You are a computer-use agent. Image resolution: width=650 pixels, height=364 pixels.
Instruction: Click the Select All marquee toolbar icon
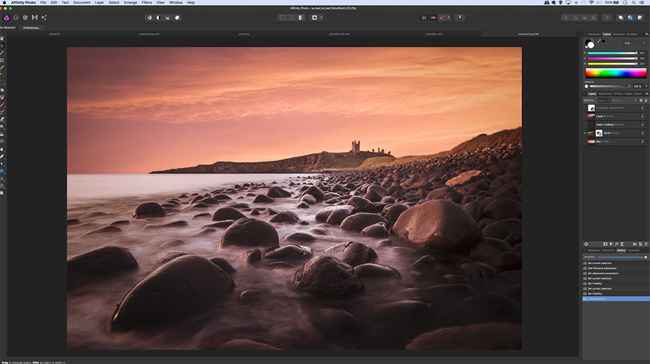[282, 18]
